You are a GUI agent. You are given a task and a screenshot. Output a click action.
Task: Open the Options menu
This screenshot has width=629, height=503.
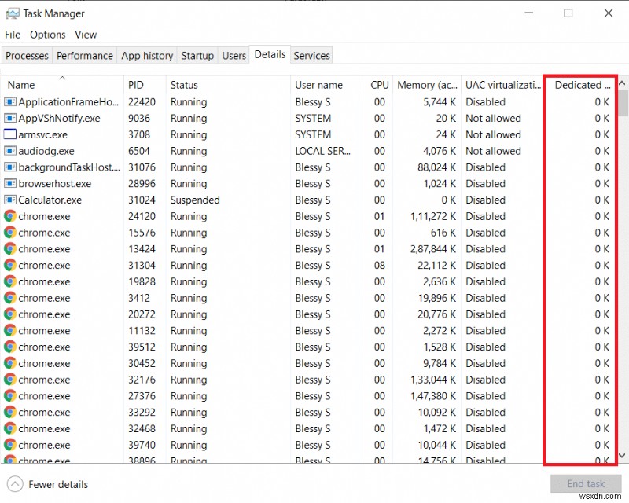(47, 35)
